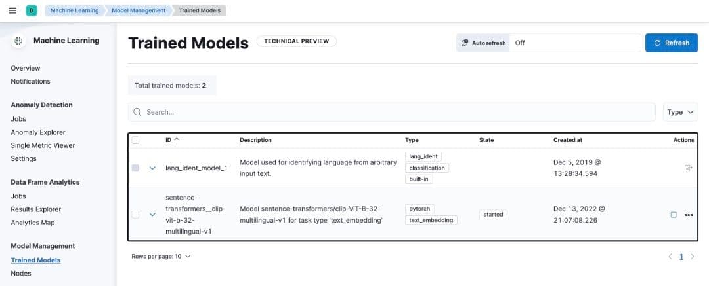Open Anomaly Explorer in the sidebar
Screen dimensions: 709x286
point(38,132)
